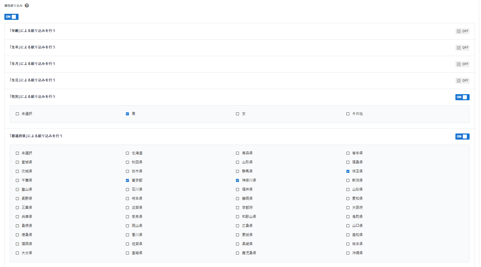This screenshot has width=481, height=267.
Task: Turn on the 生月 filter switch
Action: click(462, 64)
